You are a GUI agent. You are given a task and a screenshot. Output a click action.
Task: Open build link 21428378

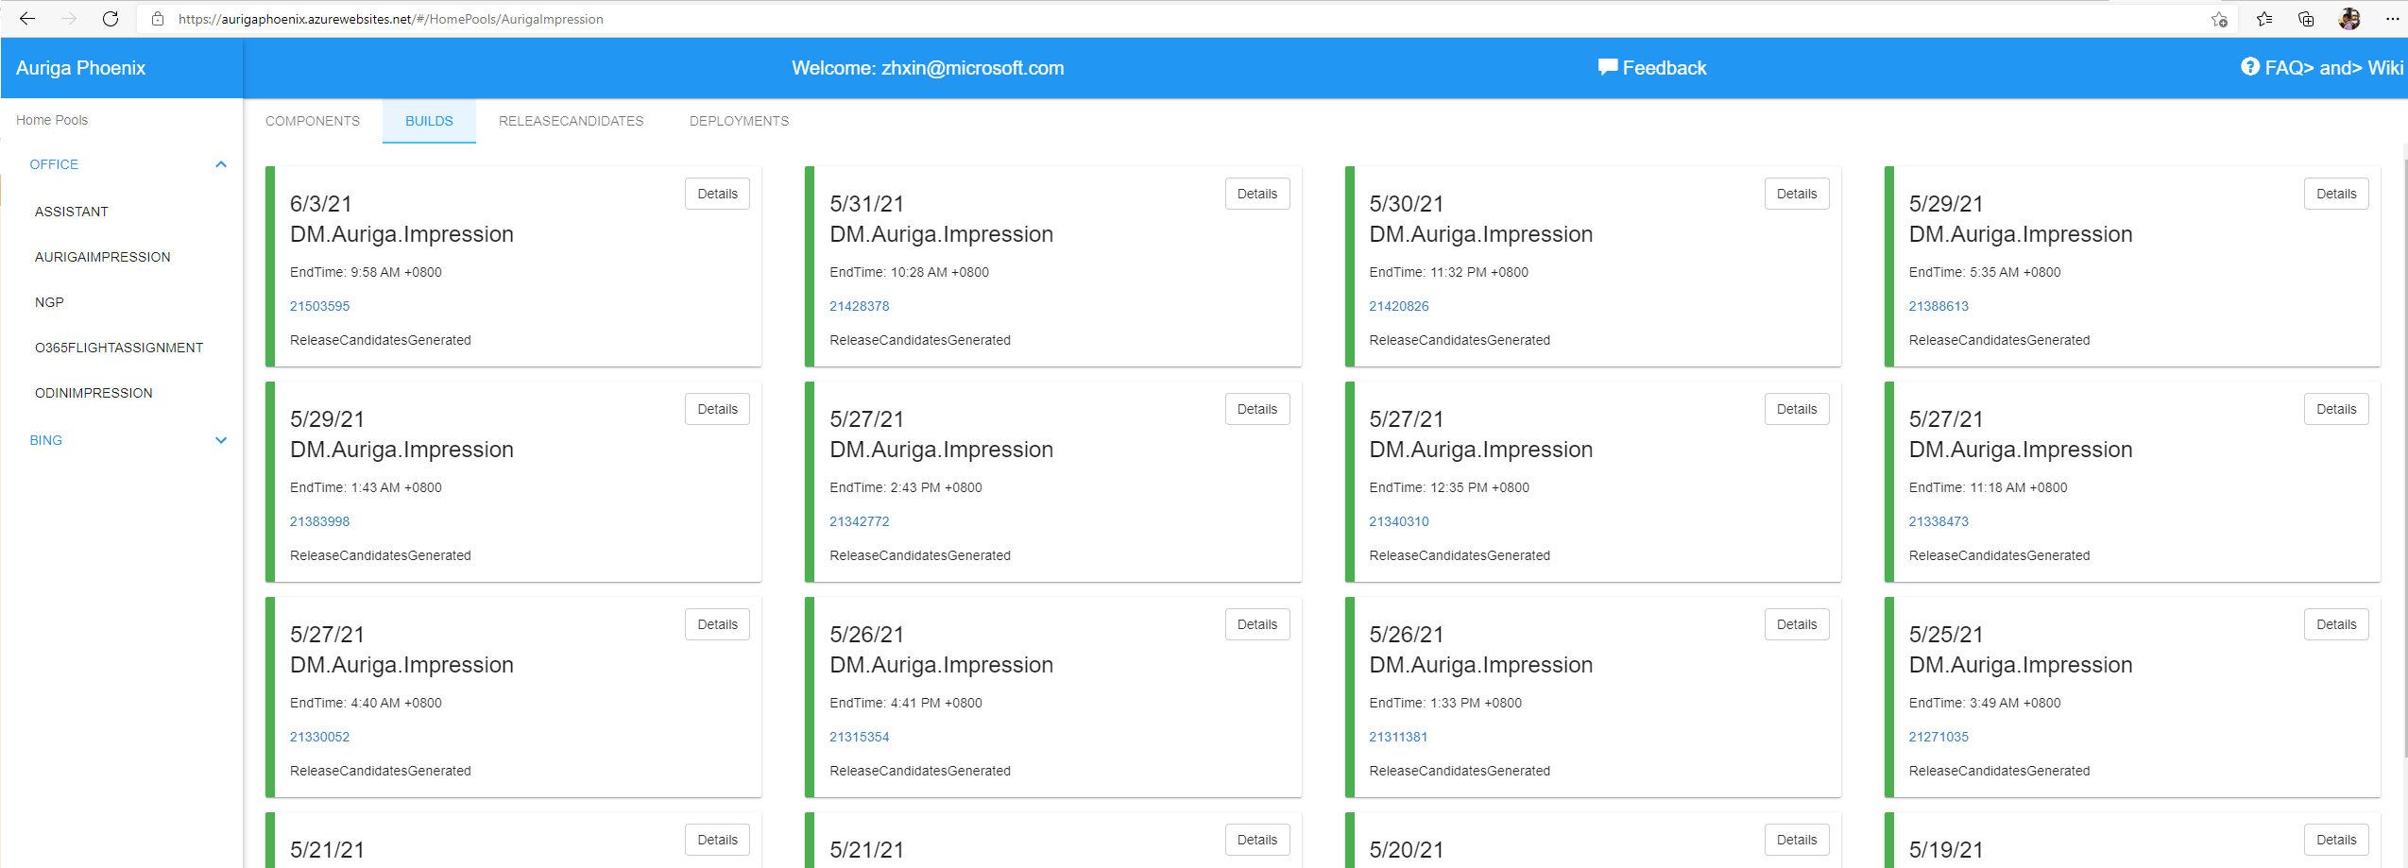pos(860,306)
